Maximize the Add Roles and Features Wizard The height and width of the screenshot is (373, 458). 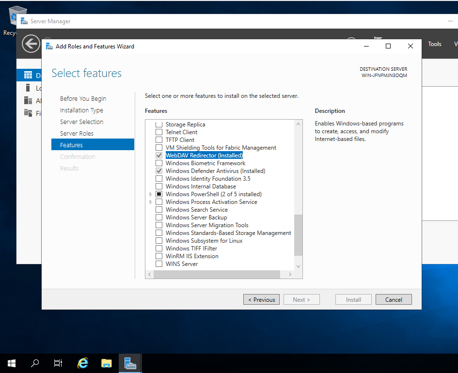(x=388, y=46)
